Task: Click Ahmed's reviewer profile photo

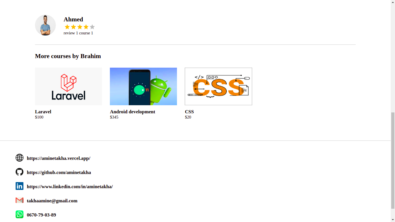Action: pos(45,25)
